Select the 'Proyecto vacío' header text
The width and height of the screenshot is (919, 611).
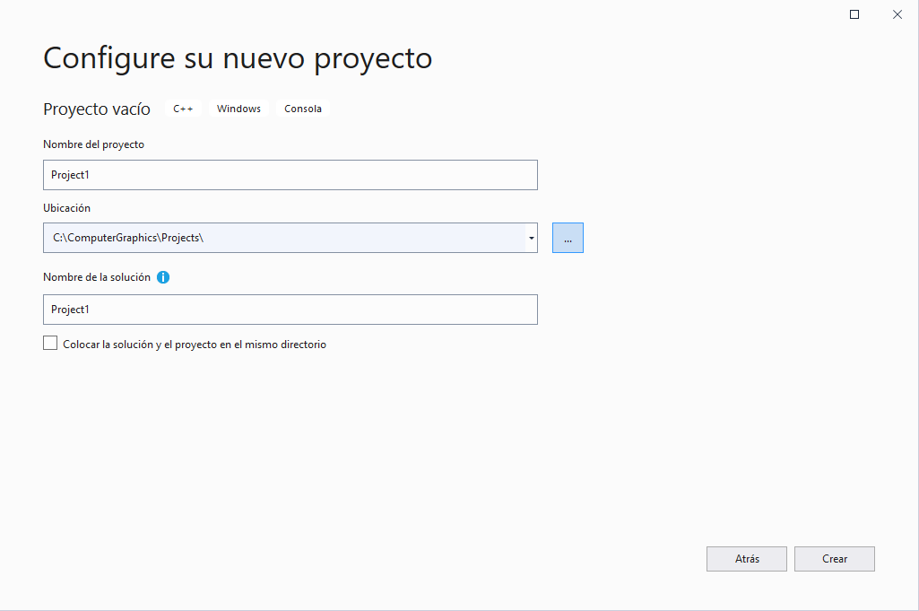(x=96, y=109)
